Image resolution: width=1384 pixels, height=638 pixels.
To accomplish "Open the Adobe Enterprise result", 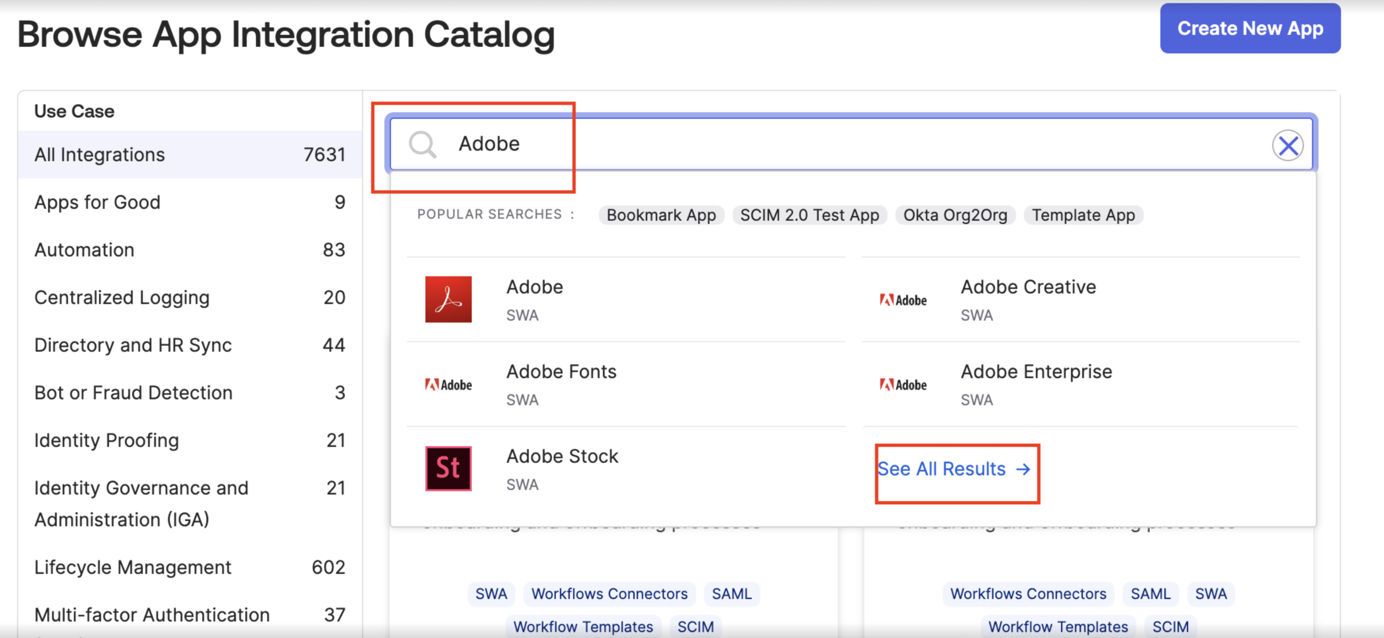I will (x=1080, y=385).
